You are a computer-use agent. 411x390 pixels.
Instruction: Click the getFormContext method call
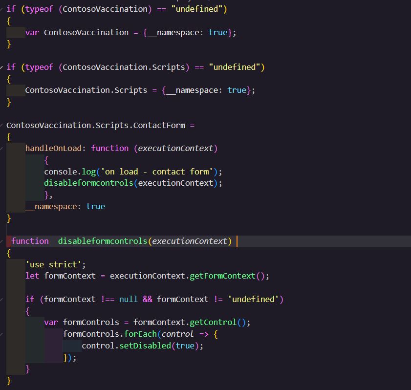[x=222, y=276]
